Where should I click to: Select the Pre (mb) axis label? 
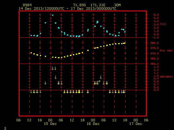(x=166, y=51)
